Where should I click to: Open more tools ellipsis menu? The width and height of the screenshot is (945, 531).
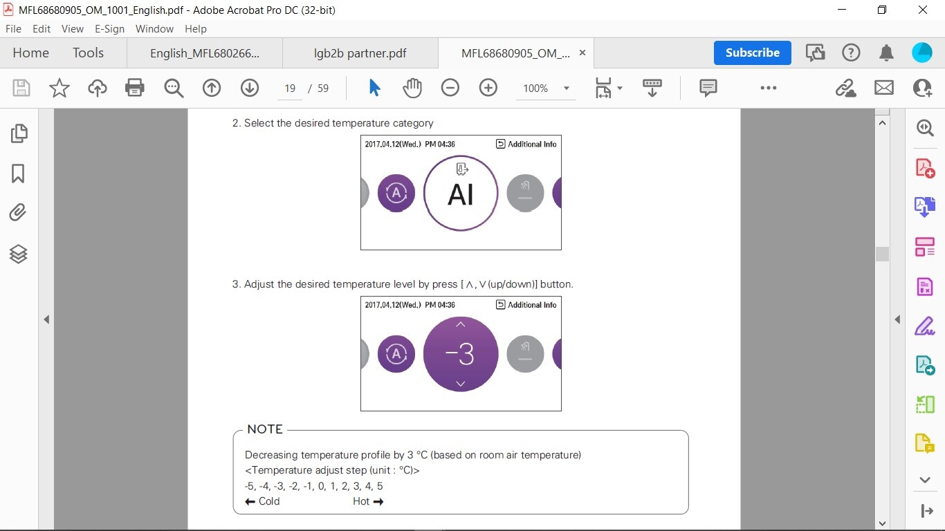click(769, 88)
